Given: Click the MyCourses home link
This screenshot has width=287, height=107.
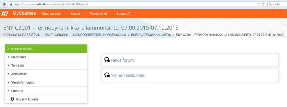Looking at the screenshot, I should pyautogui.click(x=24, y=13).
